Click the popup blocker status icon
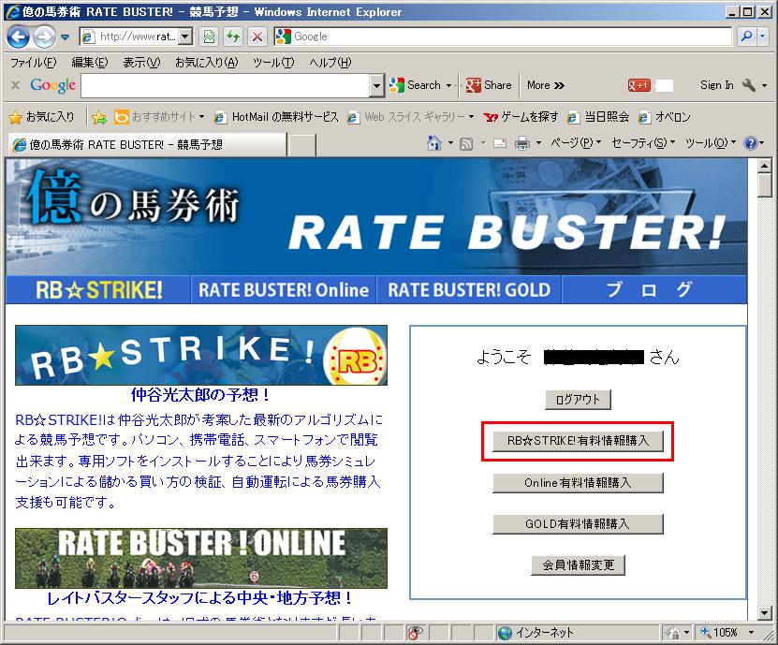 coord(415,633)
